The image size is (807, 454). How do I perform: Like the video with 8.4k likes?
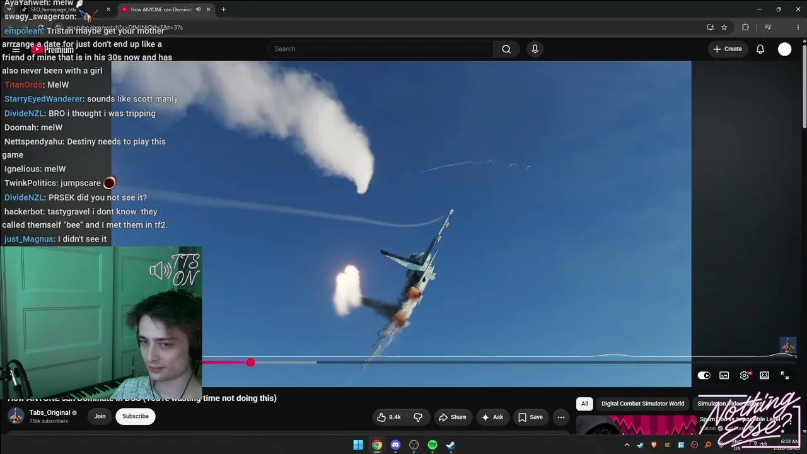coord(389,417)
